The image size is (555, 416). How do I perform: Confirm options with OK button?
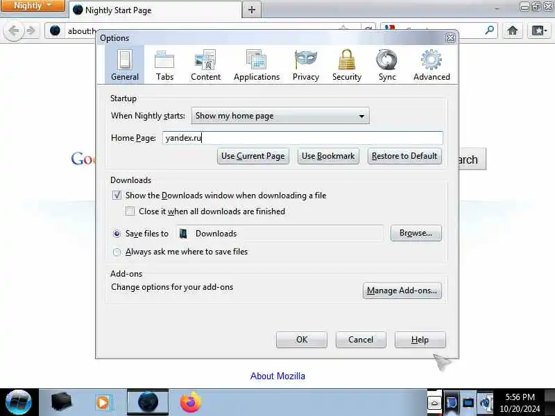(302, 340)
